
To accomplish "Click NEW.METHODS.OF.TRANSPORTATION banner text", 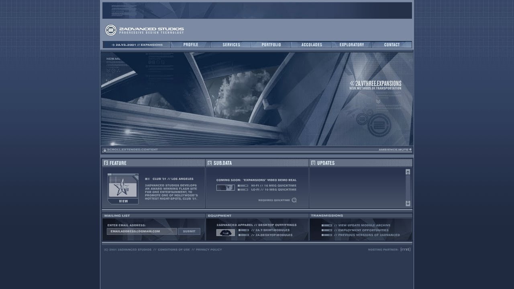I will point(375,88).
